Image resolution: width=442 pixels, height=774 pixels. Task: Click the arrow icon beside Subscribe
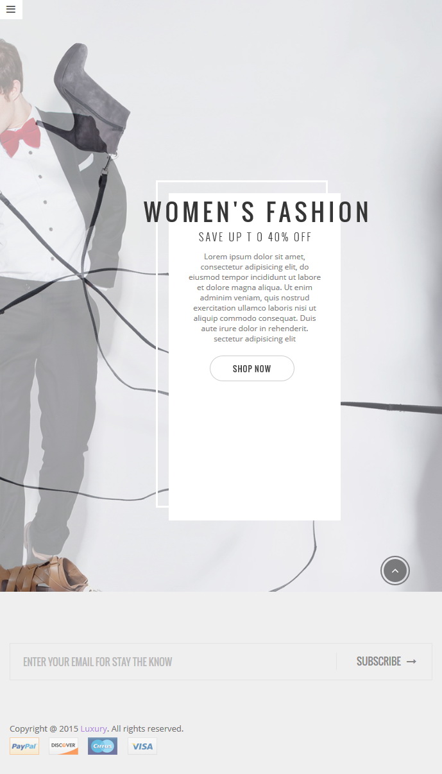[x=411, y=662]
